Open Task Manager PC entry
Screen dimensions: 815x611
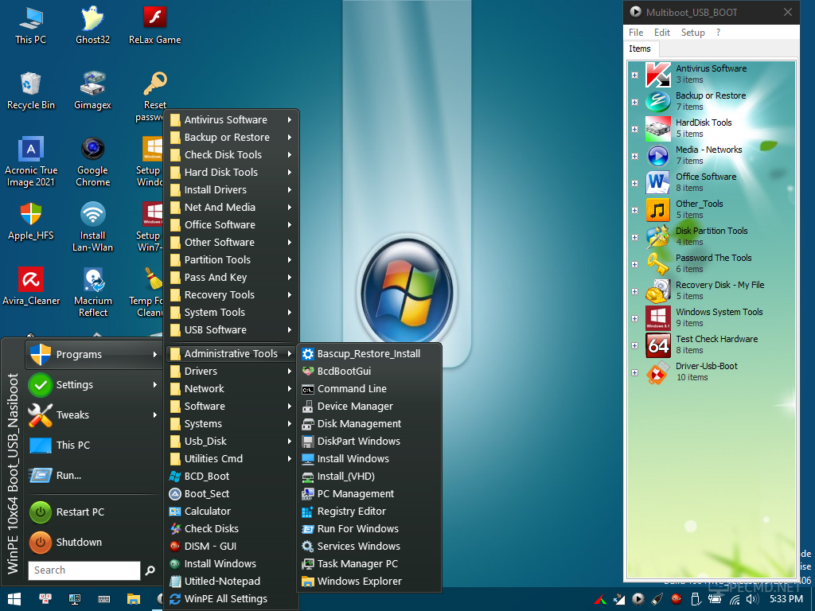(369, 564)
